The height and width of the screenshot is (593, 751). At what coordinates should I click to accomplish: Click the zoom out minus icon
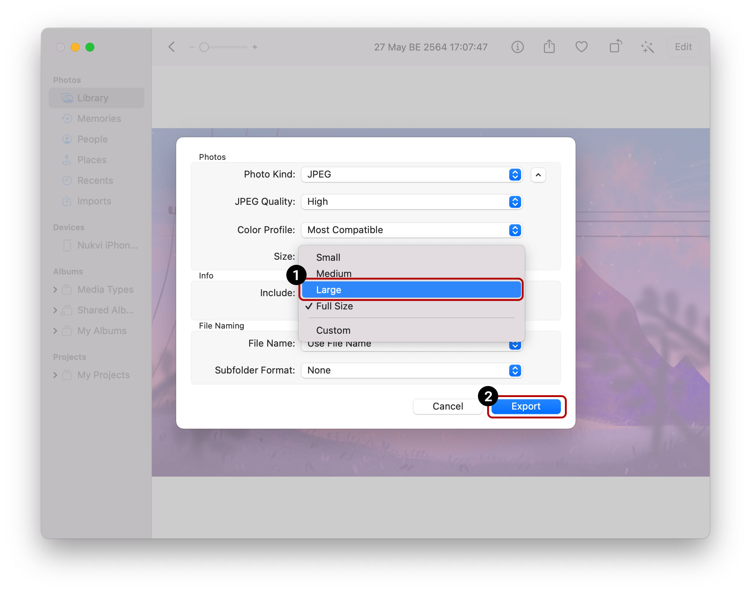pos(192,47)
